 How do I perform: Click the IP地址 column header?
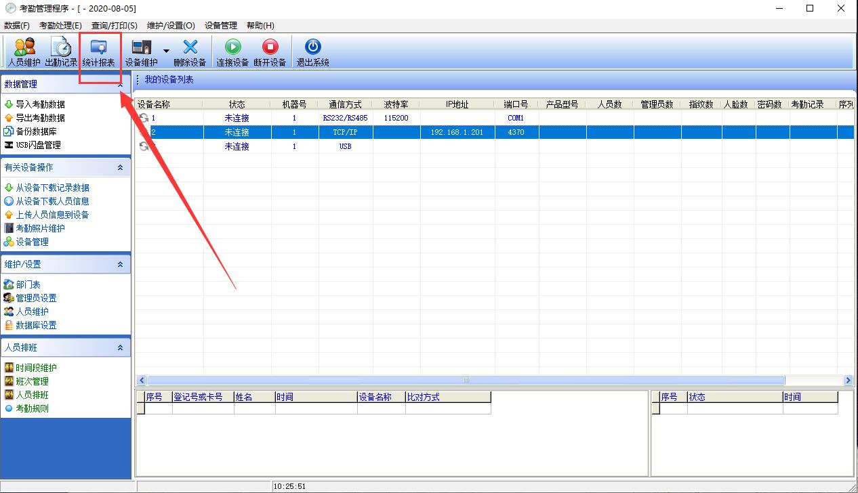click(x=457, y=104)
